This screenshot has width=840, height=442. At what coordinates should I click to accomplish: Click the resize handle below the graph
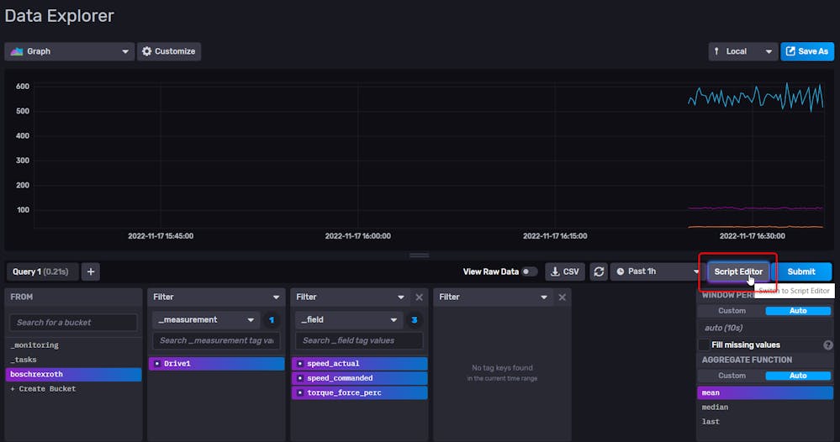tap(419, 255)
